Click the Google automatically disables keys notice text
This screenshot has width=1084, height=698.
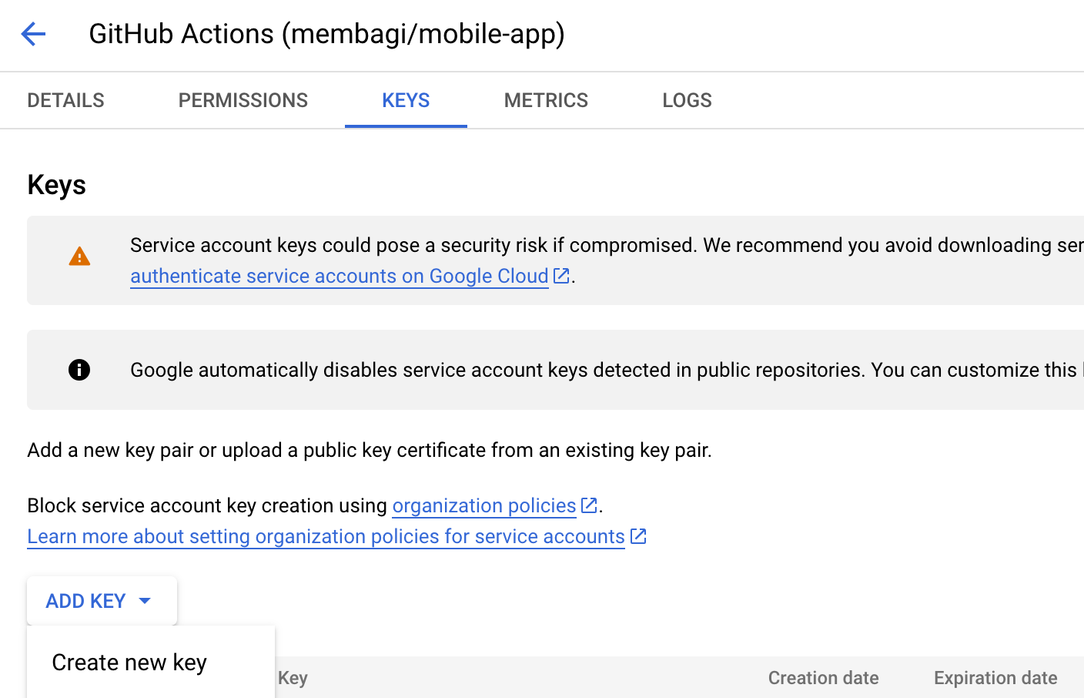[607, 370]
